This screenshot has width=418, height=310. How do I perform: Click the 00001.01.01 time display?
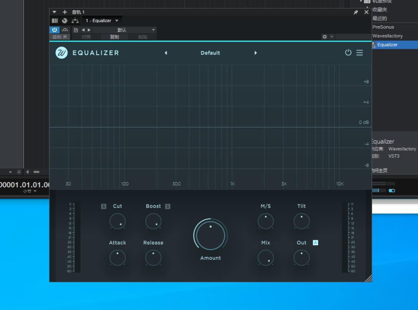(24, 185)
